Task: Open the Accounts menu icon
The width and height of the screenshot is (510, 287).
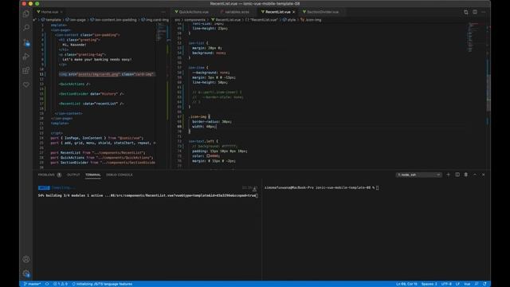Action: [x=26, y=259]
